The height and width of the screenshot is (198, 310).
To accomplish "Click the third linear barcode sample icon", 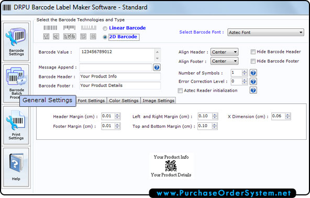I will (x=88, y=28).
